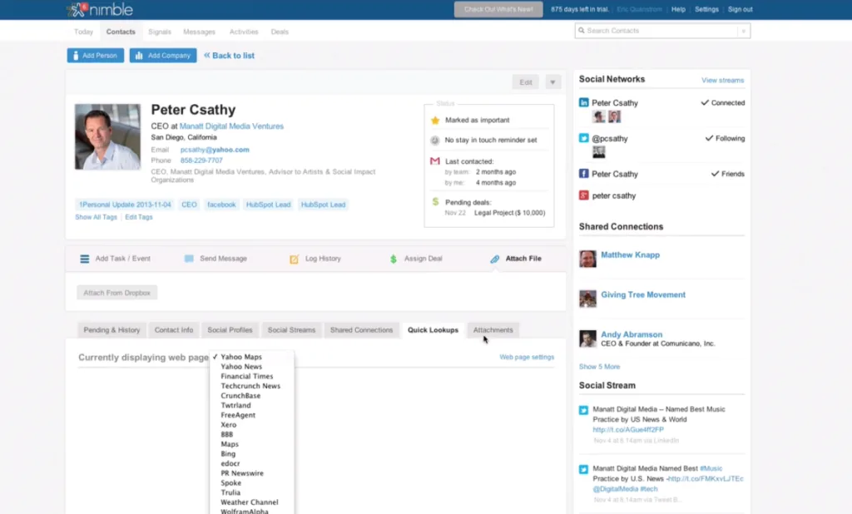The width and height of the screenshot is (852, 514).
Task: Click the paperclip Attach File icon
Action: (x=494, y=259)
